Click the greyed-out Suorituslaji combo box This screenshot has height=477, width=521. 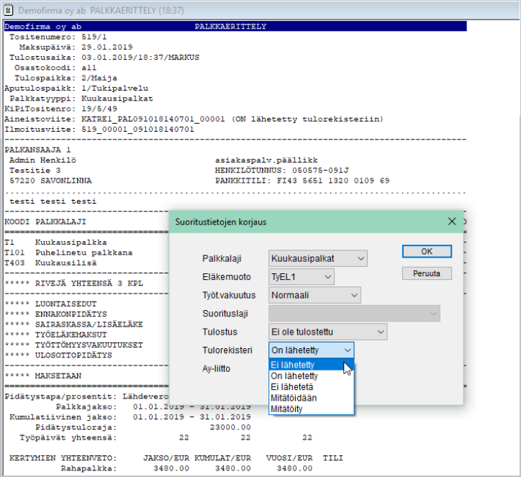(354, 314)
